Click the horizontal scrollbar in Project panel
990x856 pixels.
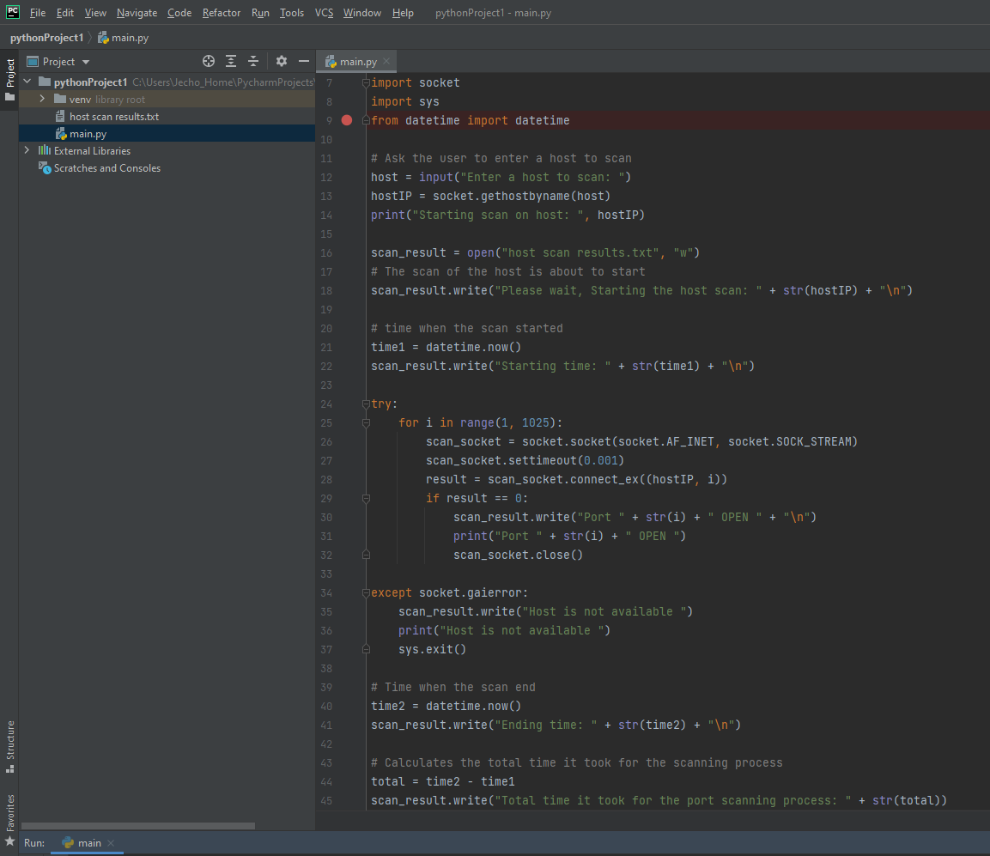138,826
